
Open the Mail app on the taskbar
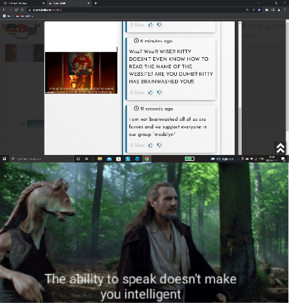(109, 159)
